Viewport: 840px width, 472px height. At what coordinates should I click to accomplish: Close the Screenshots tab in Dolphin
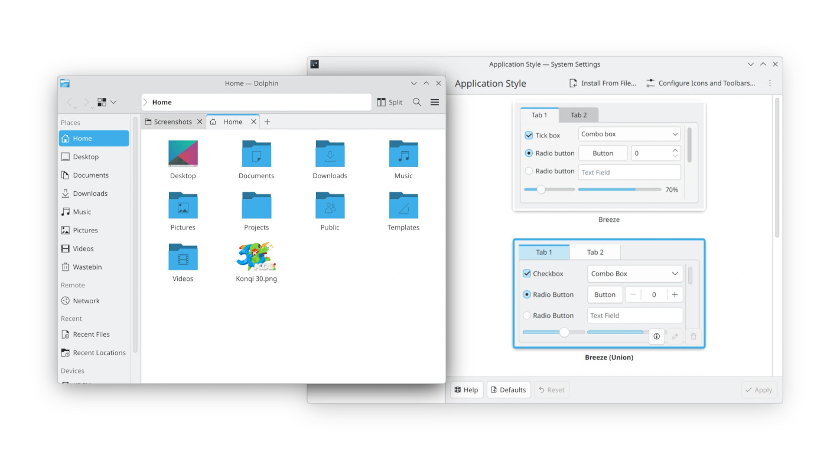pyautogui.click(x=200, y=122)
